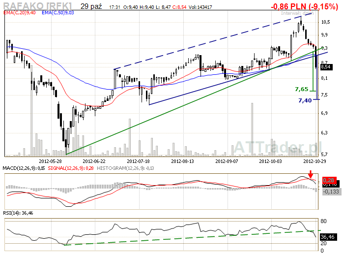The image size is (344, 257).
Task: Click the RSI 80 level label
Action: [x=323, y=221]
